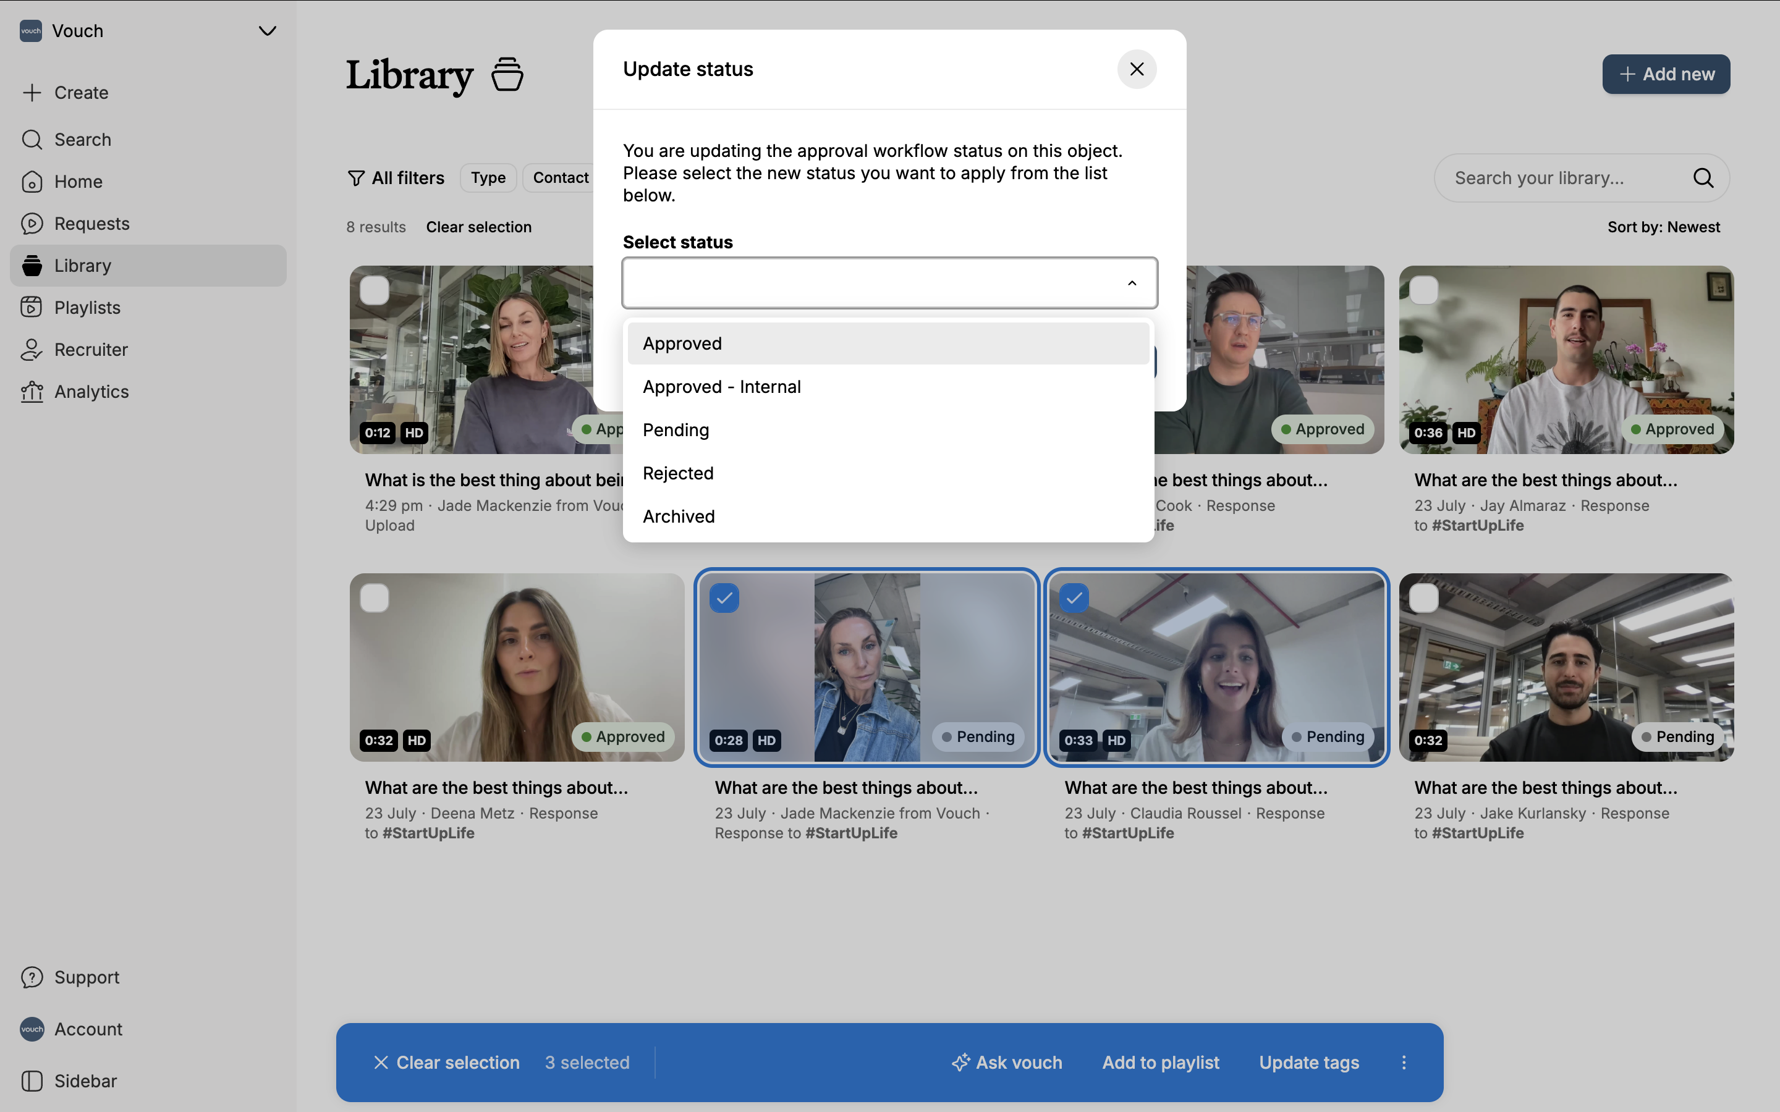This screenshot has height=1112, width=1780.
Task: Click #StartUpLife link under Jay Almaraz
Action: click(x=1477, y=526)
